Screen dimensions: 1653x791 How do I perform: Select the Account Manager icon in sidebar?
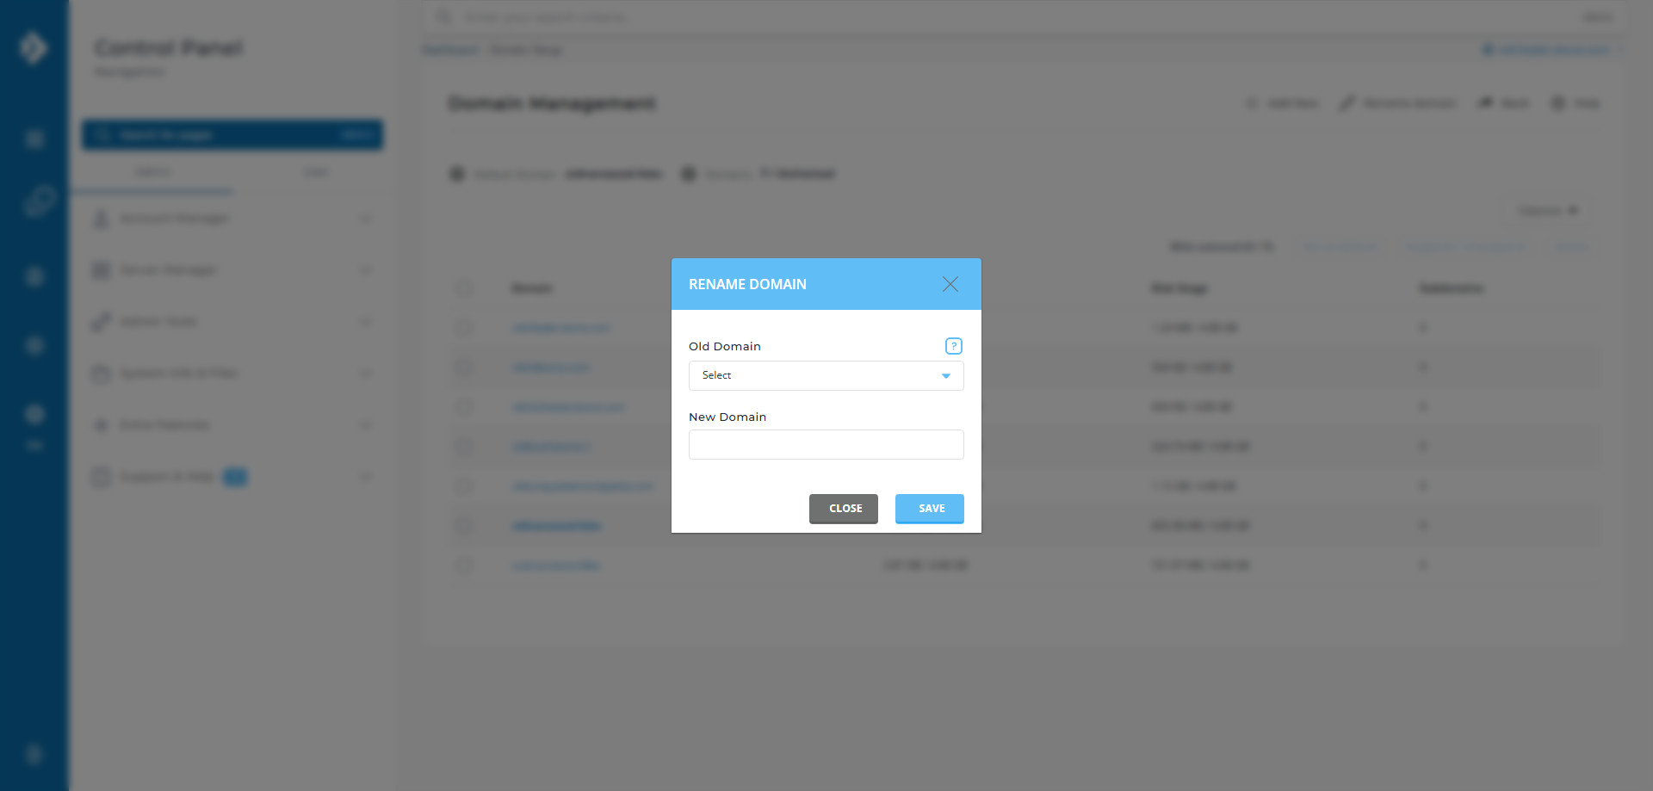pos(101,219)
